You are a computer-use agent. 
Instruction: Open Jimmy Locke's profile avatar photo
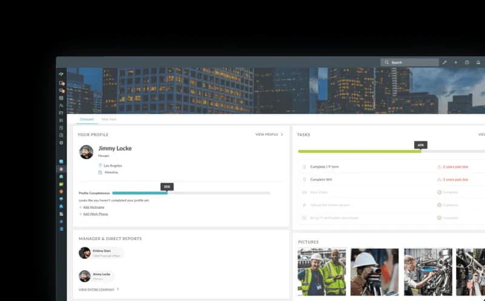click(86, 152)
